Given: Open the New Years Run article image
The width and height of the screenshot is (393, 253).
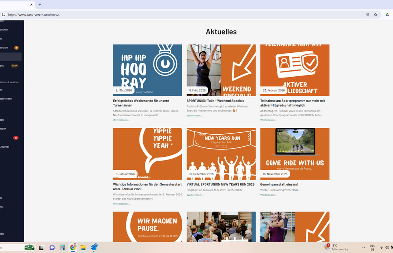Looking at the screenshot, I should tap(221, 154).
